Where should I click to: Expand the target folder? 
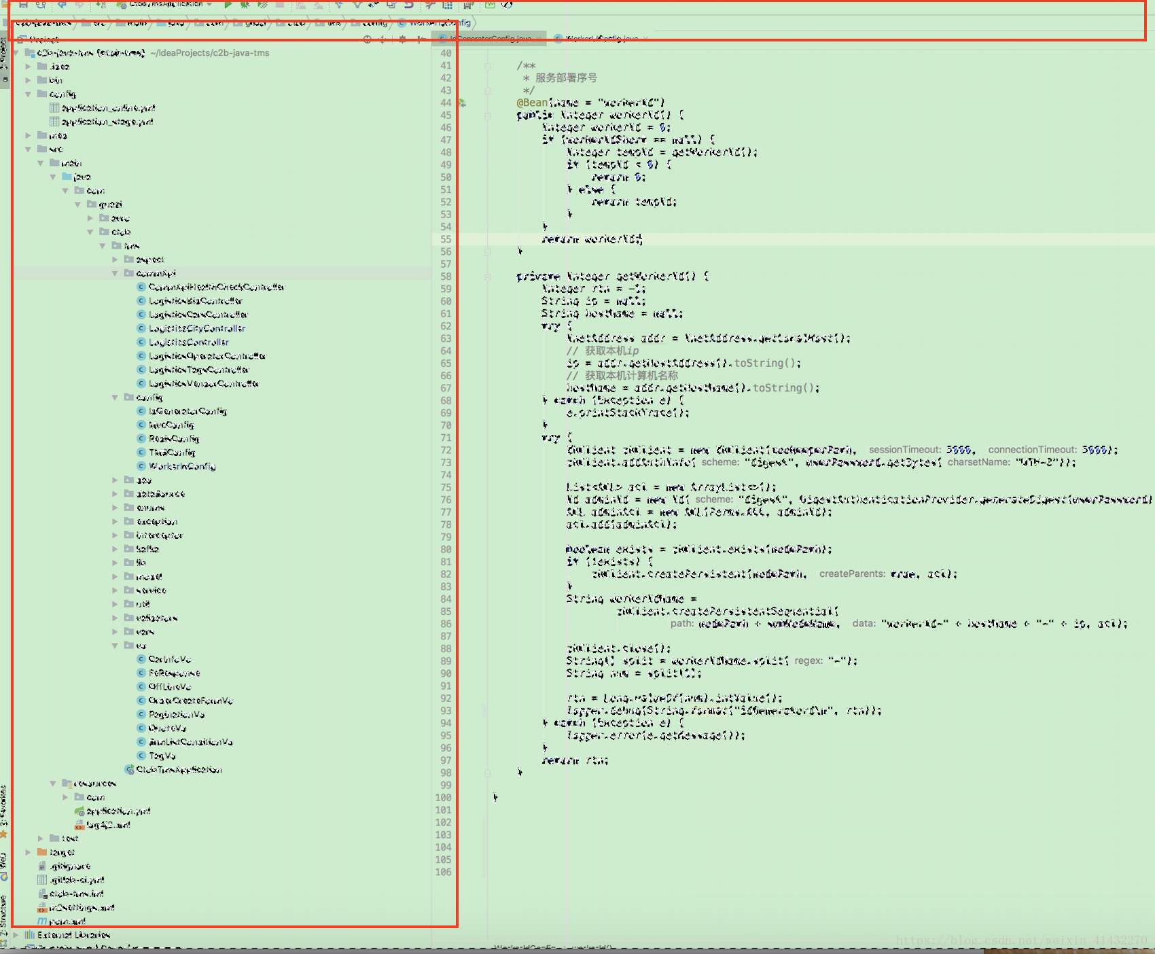coord(28,852)
